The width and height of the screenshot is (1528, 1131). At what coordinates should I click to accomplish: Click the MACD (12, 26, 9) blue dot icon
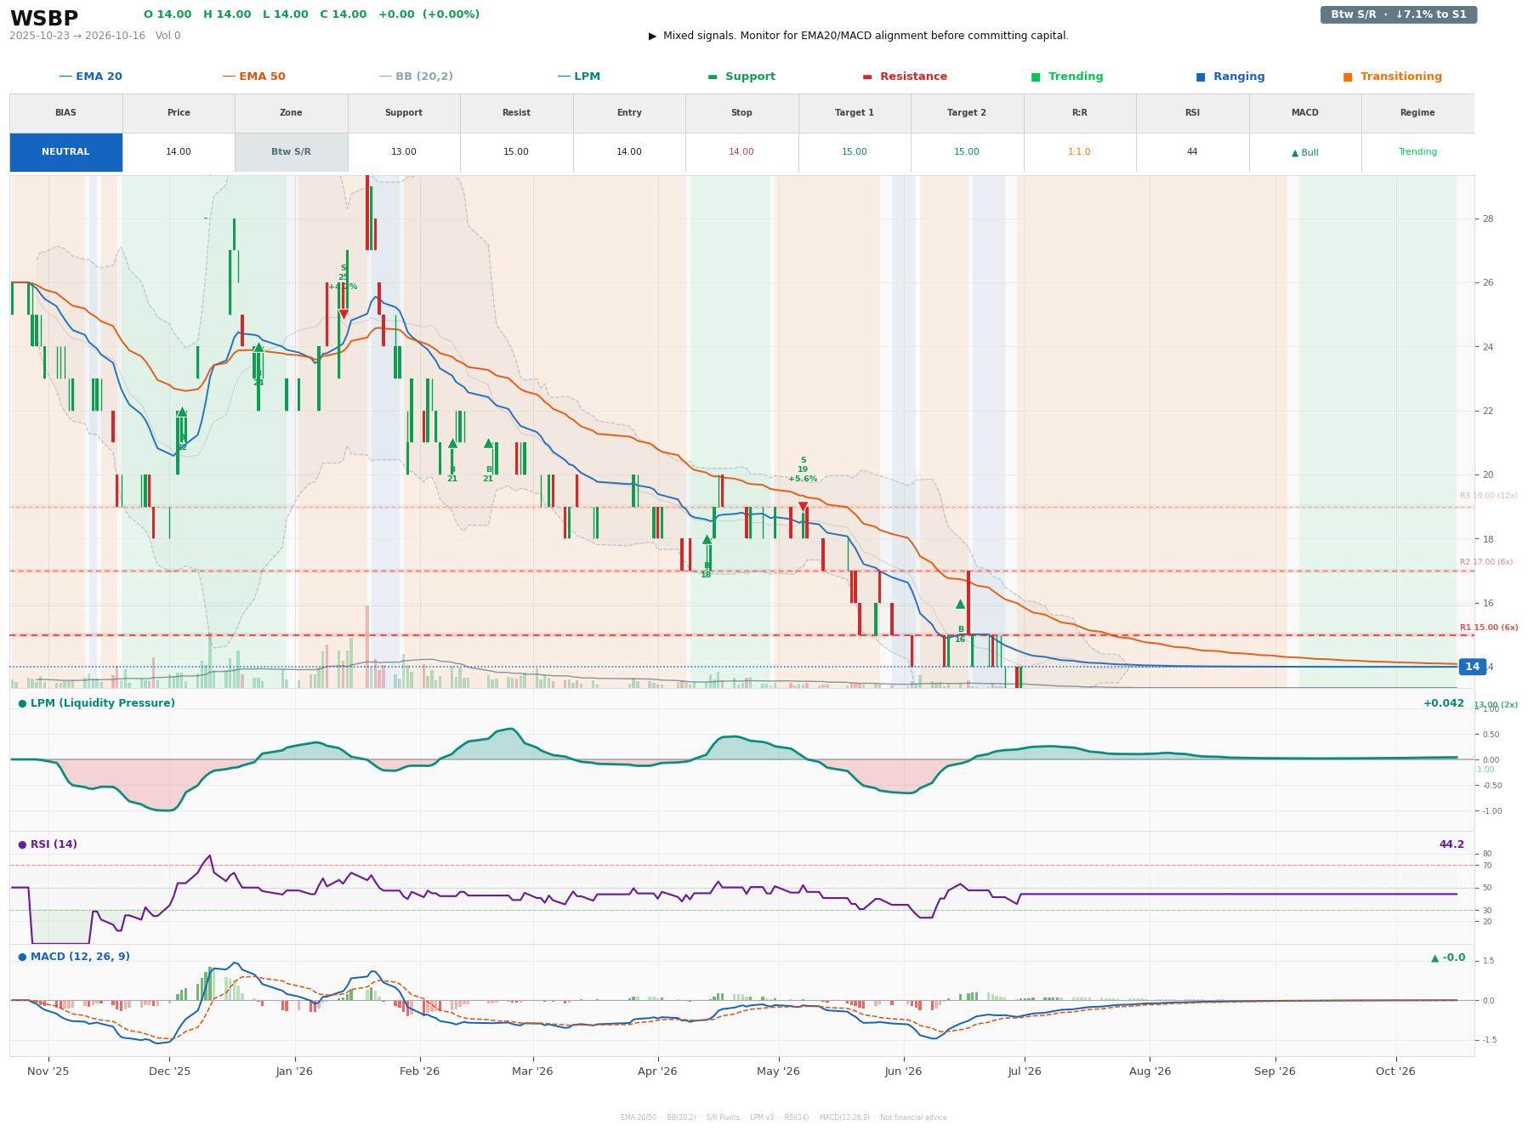coord(22,957)
